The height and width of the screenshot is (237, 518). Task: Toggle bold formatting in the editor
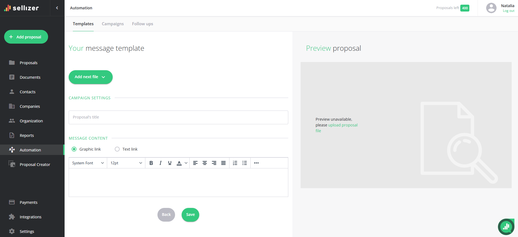click(151, 163)
